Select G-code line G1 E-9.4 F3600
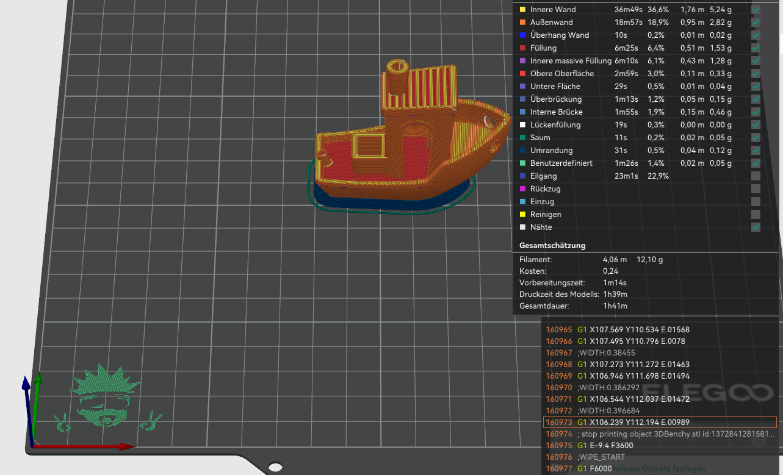The height and width of the screenshot is (475, 783). [x=660, y=446]
